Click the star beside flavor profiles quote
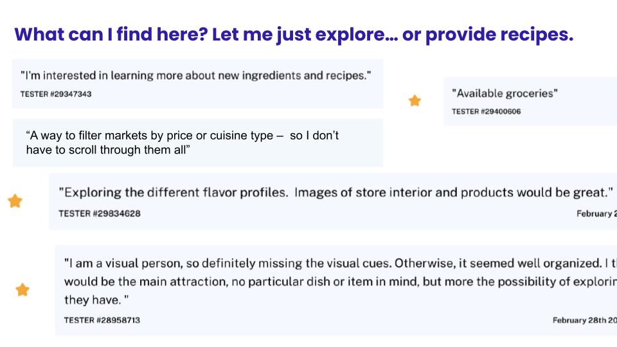The width and height of the screenshot is (617, 347). (x=15, y=200)
